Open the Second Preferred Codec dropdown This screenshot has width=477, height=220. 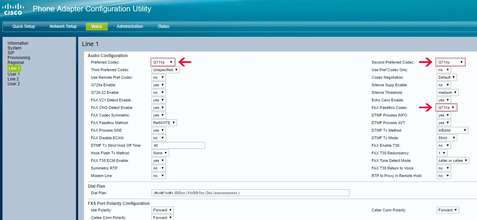tap(450, 62)
